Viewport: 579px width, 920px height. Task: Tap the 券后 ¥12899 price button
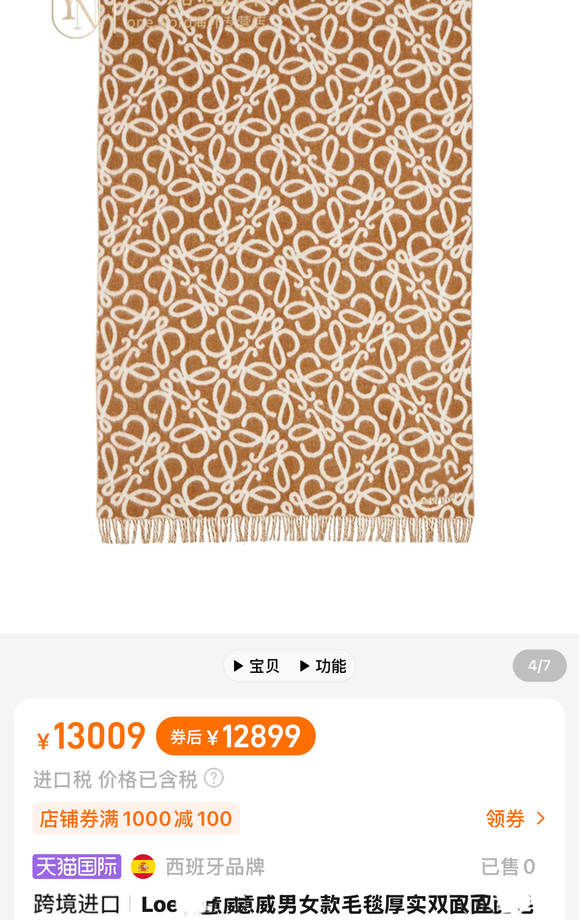point(235,736)
